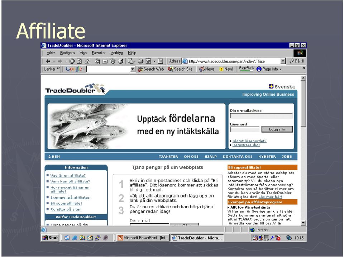This screenshot has width=344, height=257.
Task: Click the browser Forward arrow button
Action: 60,61
